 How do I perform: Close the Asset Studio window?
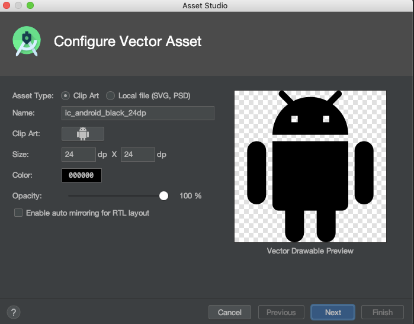point(7,5)
